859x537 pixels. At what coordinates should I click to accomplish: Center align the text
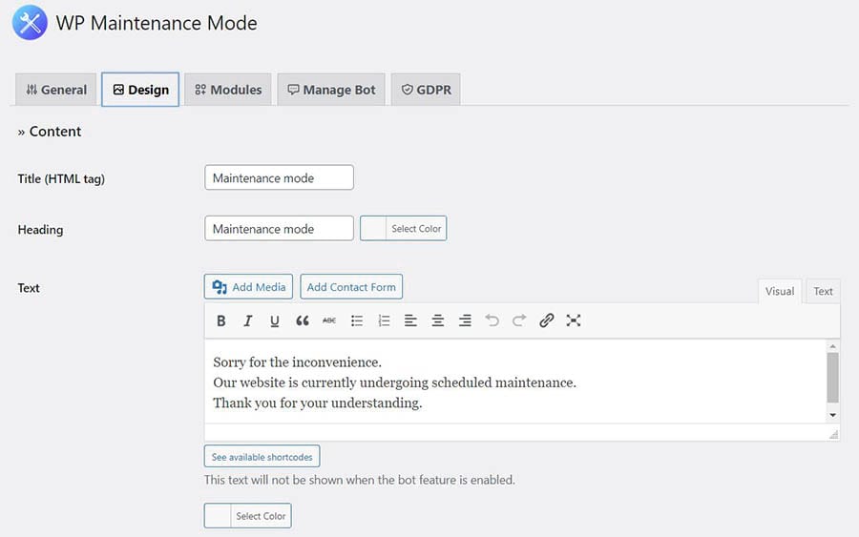438,321
